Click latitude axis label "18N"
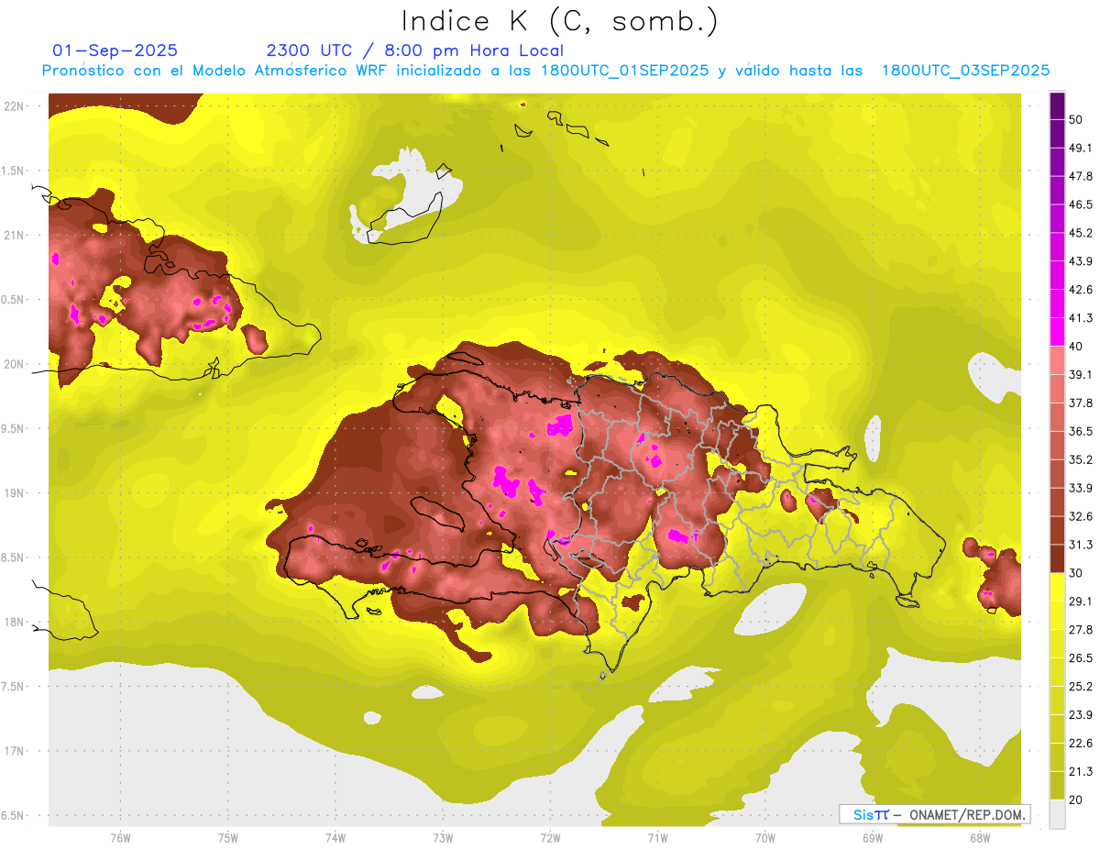 tap(16, 622)
